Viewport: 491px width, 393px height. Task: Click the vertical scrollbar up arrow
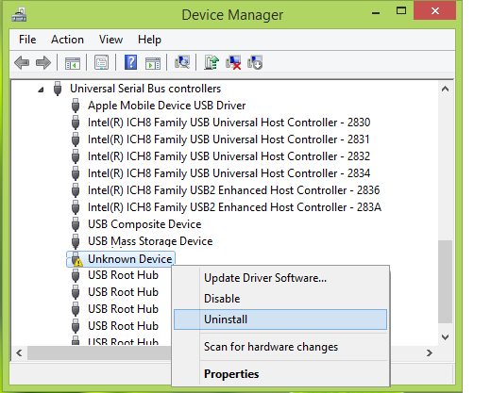[445, 89]
